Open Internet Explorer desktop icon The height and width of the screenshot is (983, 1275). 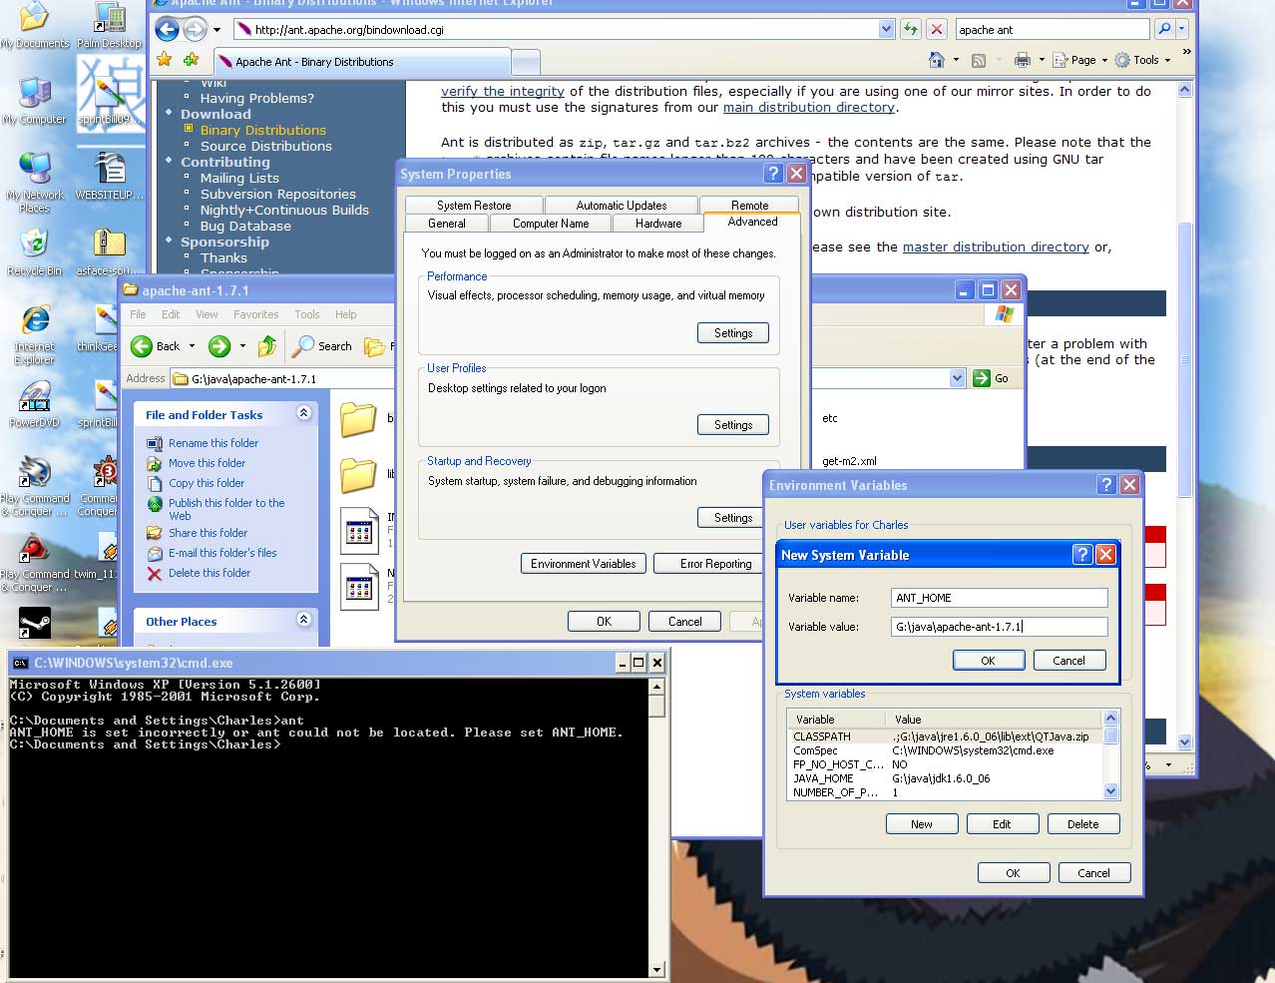pos(35,335)
